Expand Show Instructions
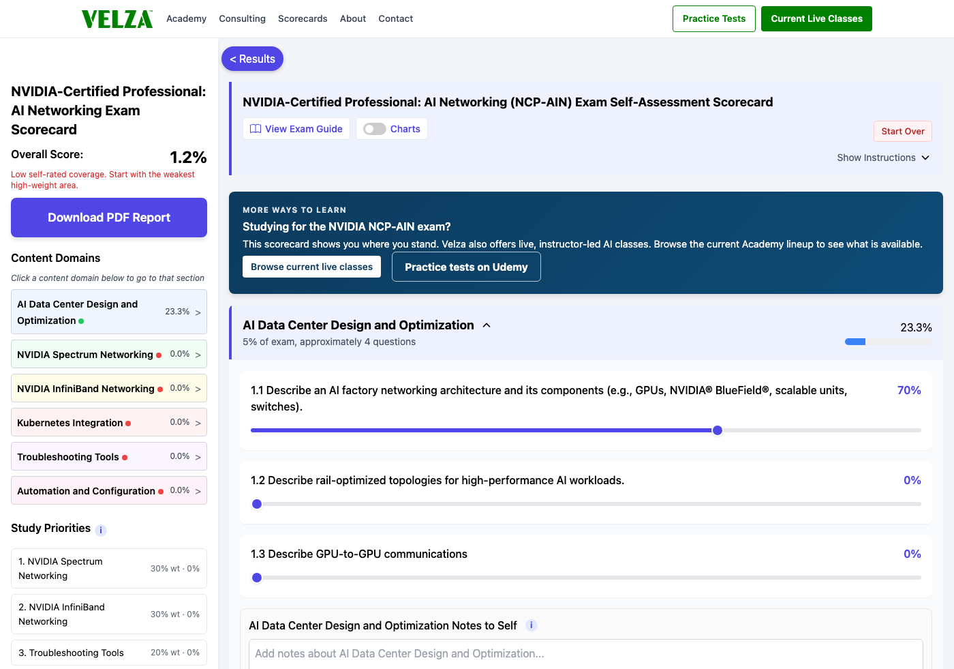This screenshot has height=669, width=954. [883, 158]
